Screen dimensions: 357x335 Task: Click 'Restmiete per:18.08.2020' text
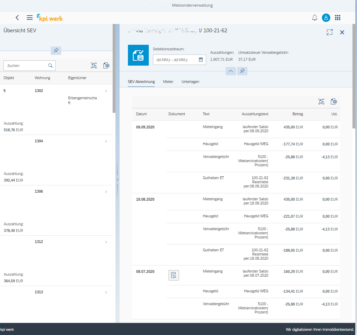coord(256,256)
